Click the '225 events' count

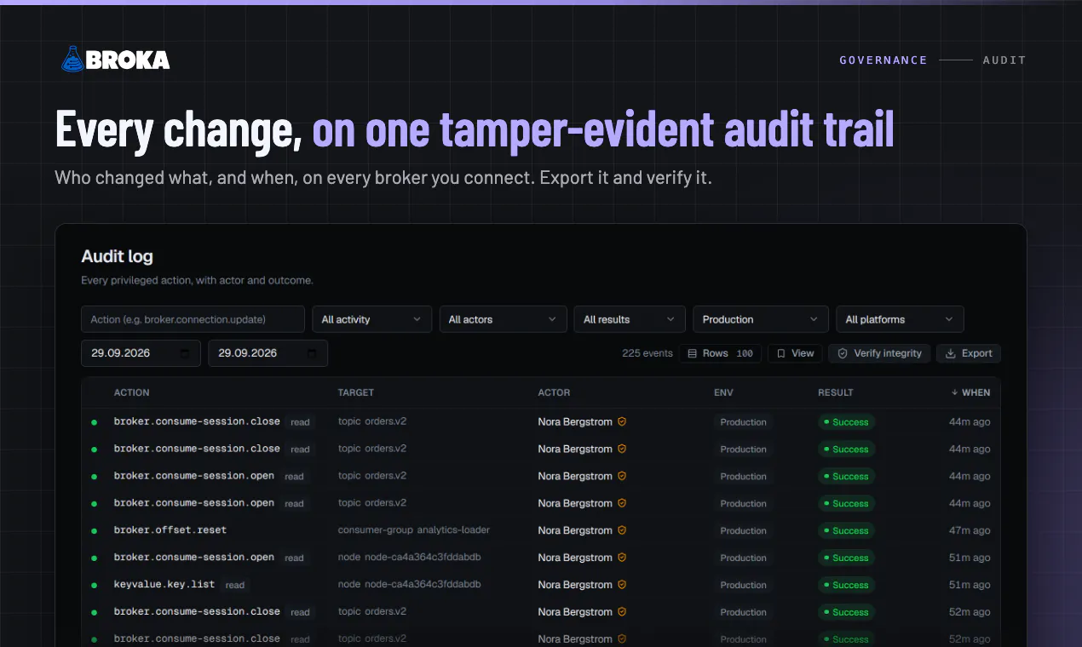647,353
